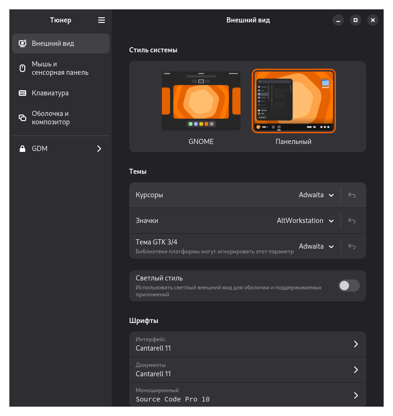393x416 pixels.
Task: Click the Тюнер title in sidebar header
Action: point(60,20)
